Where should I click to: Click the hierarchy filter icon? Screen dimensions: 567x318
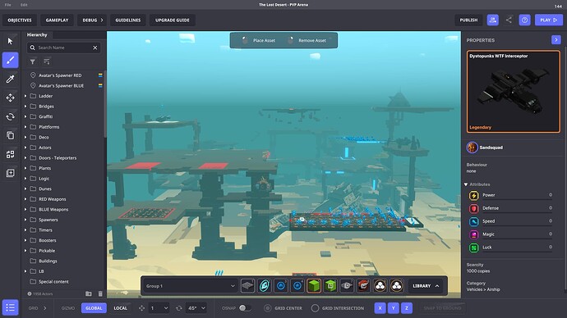[x=33, y=61]
